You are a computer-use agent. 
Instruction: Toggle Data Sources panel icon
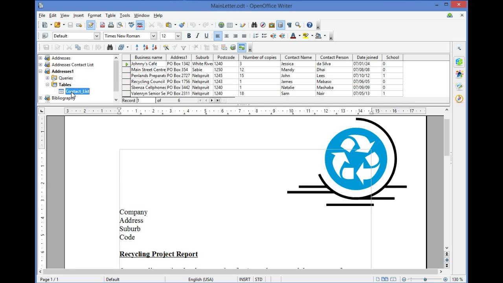(280, 25)
